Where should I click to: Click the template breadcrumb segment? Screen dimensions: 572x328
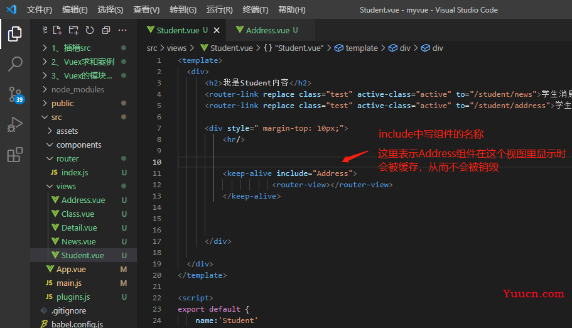point(357,48)
